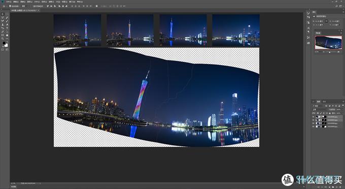Click the zoom-out icon in the Navigator
This screenshot has width=345, height=189.
click(324, 52)
